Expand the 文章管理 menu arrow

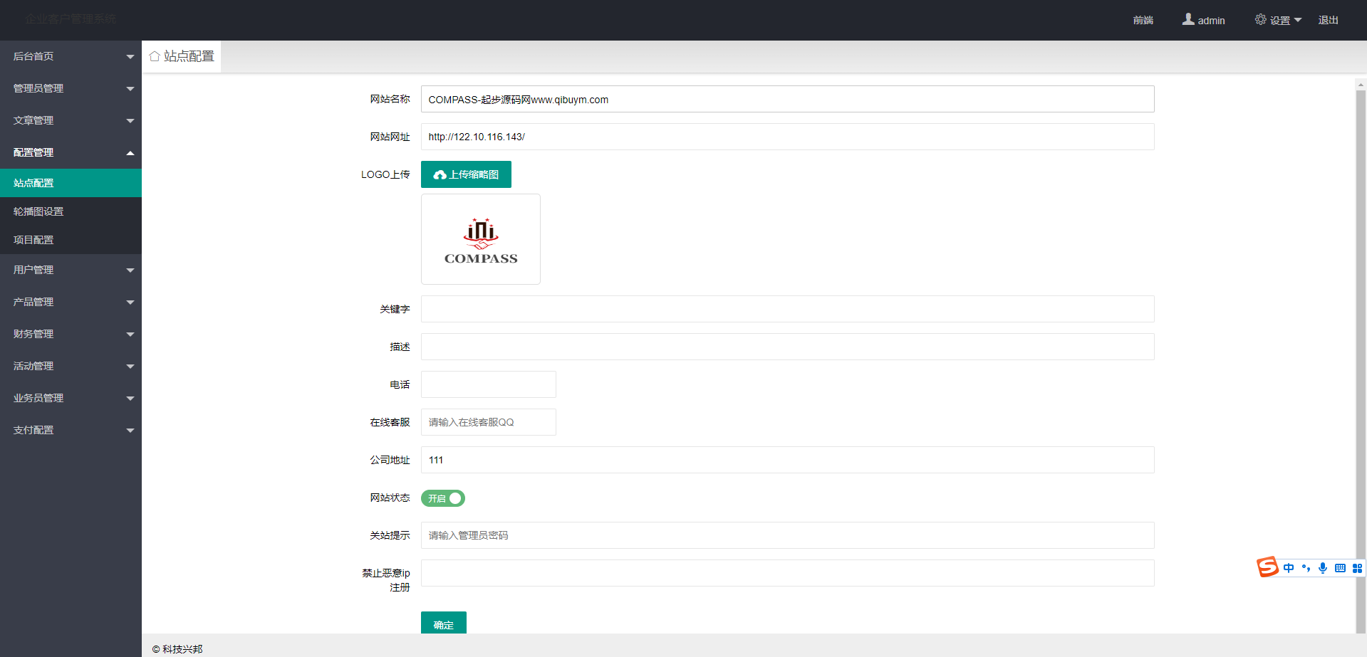130,121
